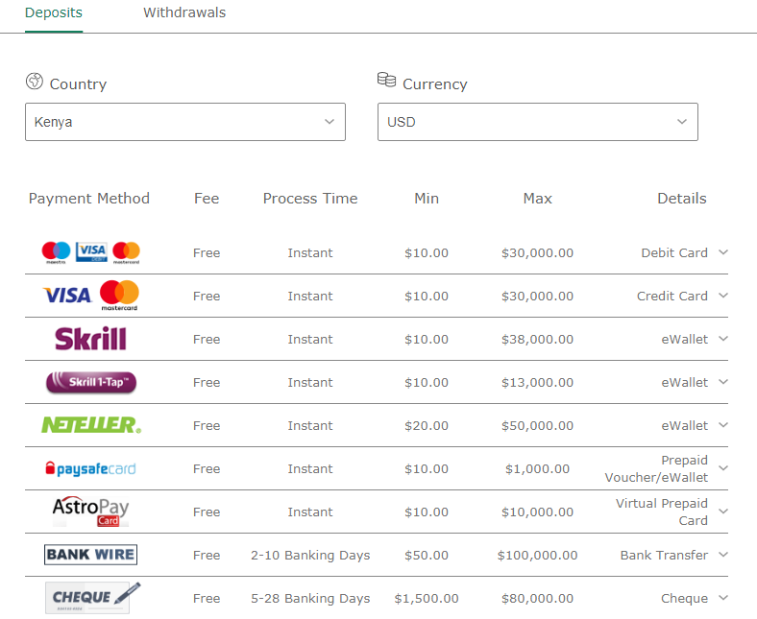This screenshot has height=619, width=757.
Task: Click the $20.00 minimum for NETELLER
Action: [x=427, y=425]
